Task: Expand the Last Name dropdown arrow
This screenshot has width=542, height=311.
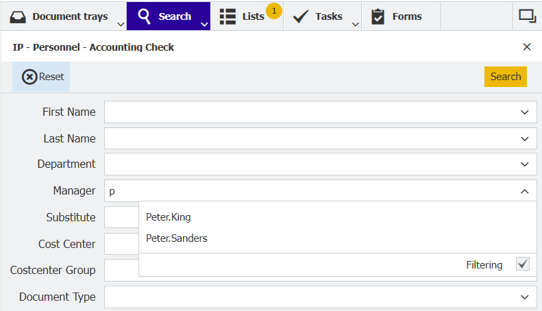Action: click(524, 139)
